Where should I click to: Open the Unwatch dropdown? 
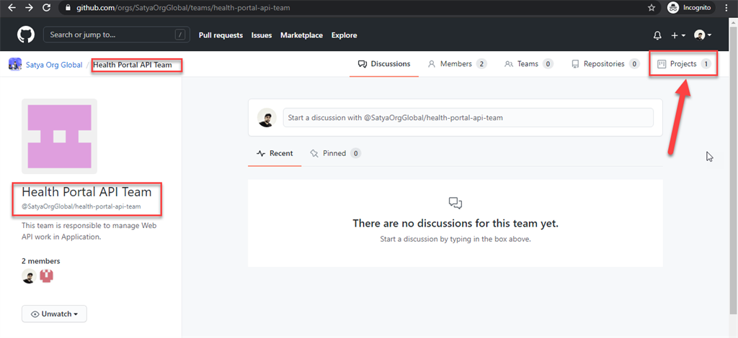(54, 314)
